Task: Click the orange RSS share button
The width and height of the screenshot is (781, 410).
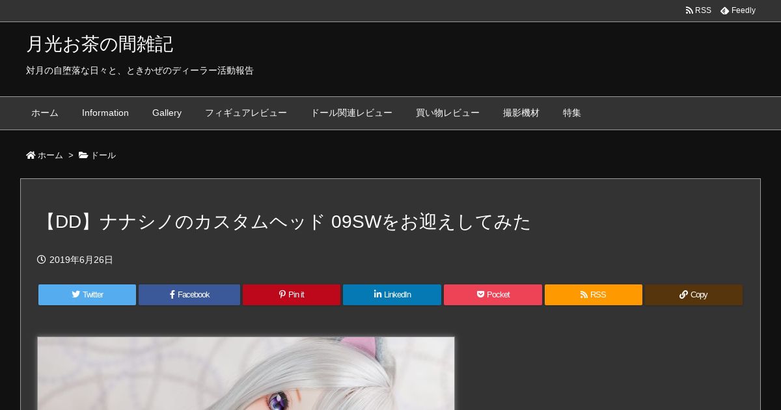Action: [x=594, y=295]
